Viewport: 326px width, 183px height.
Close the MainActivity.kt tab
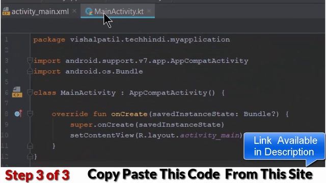pos(149,11)
